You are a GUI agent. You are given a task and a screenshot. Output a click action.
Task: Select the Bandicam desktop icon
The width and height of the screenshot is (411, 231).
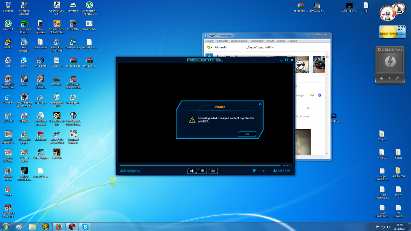(x=40, y=136)
